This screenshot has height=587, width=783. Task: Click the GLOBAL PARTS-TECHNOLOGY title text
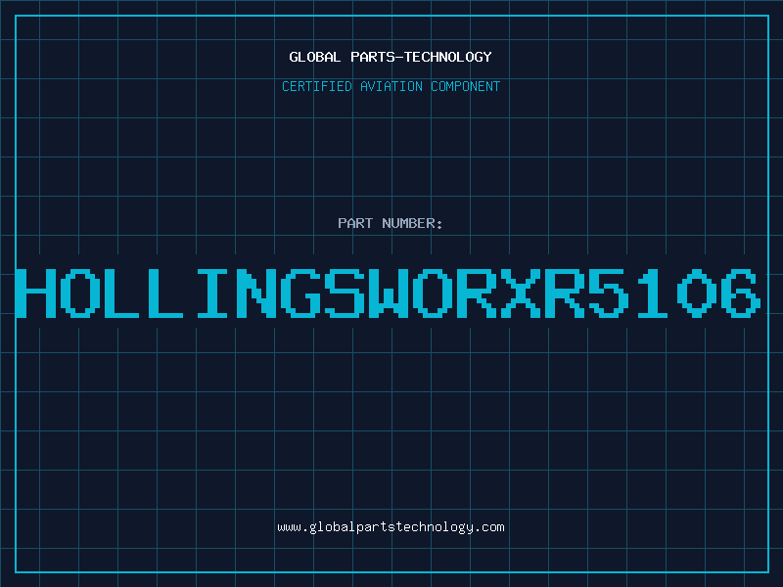tap(391, 57)
